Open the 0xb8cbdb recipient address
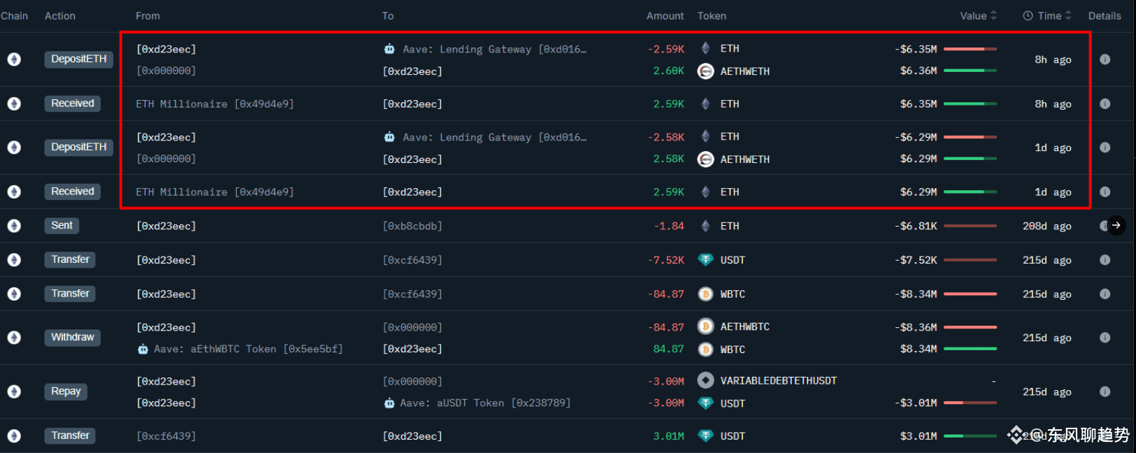 pyautogui.click(x=412, y=226)
